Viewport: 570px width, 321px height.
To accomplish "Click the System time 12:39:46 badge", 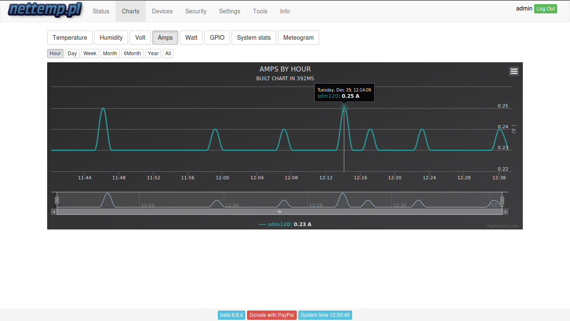I will tap(325, 315).
